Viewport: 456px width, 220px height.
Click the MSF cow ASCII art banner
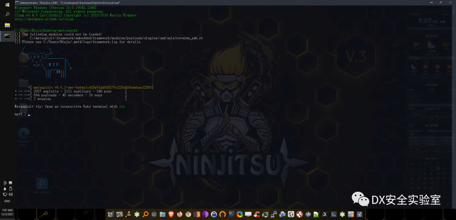coord(46,62)
